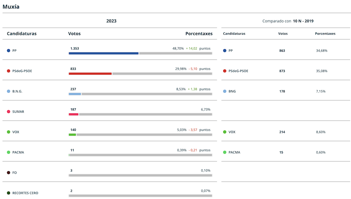Click the SUMAR pink progress bar
The image size is (351, 199).
(x=73, y=114)
